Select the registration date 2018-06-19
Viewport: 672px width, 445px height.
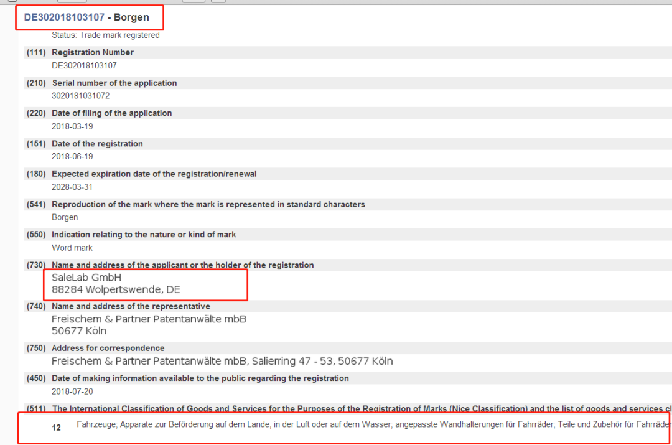(72, 156)
